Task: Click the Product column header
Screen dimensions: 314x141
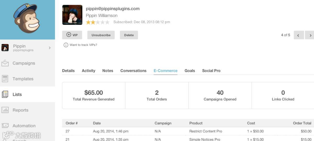Action: point(196,123)
